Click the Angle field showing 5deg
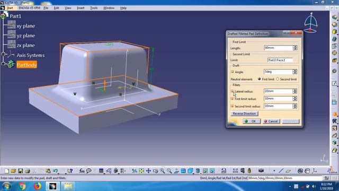Viewport: 339px width, 191px height. (x=279, y=72)
